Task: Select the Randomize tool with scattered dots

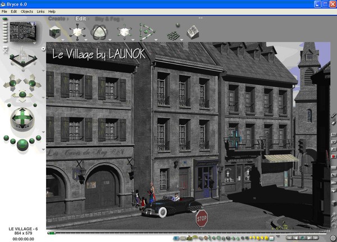Action: (x=174, y=32)
